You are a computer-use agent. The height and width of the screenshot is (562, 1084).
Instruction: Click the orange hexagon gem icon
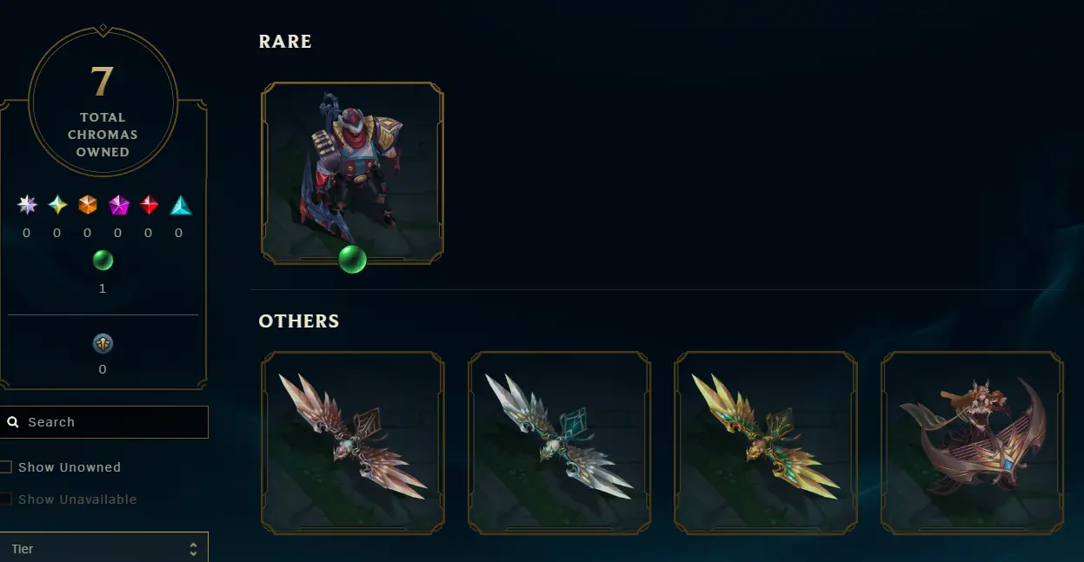(x=88, y=205)
